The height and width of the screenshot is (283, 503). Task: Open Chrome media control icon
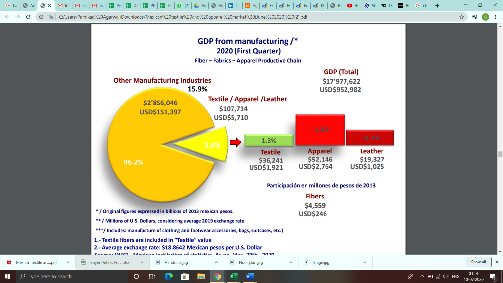pos(475,17)
